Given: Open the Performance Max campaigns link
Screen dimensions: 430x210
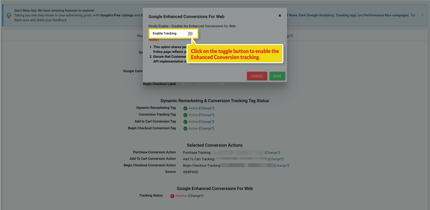Looking at the screenshot, I should (x=386, y=15).
